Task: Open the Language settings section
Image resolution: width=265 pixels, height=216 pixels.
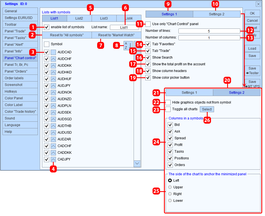Action: pyautogui.click(x=20, y=125)
